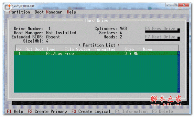Click F2 Create Primary
194x117 pixels.
47,112
